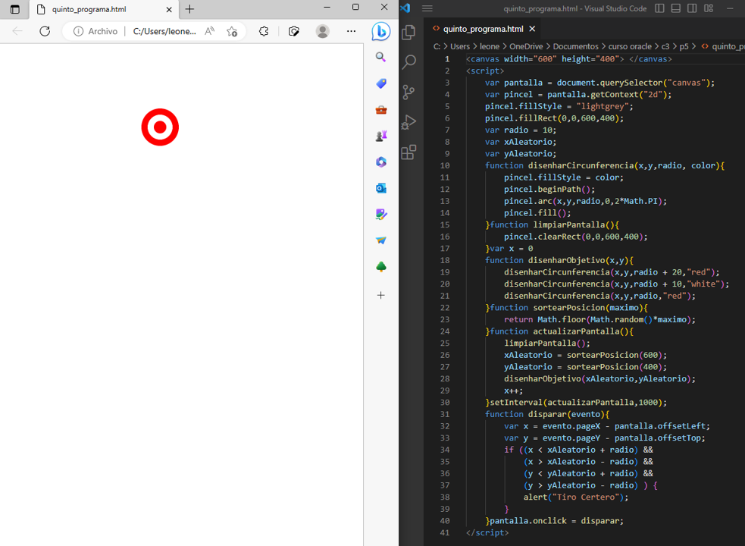Click the VS Code logo icon
The height and width of the screenshot is (546, 745).
click(x=405, y=8)
